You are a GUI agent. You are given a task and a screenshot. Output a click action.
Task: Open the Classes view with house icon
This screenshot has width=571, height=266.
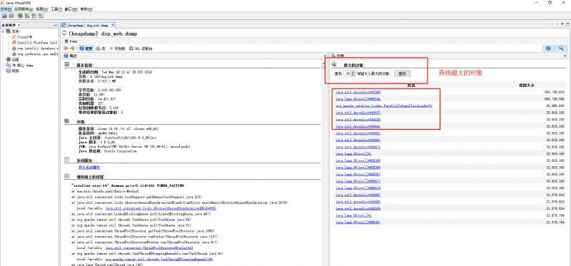click(101, 48)
